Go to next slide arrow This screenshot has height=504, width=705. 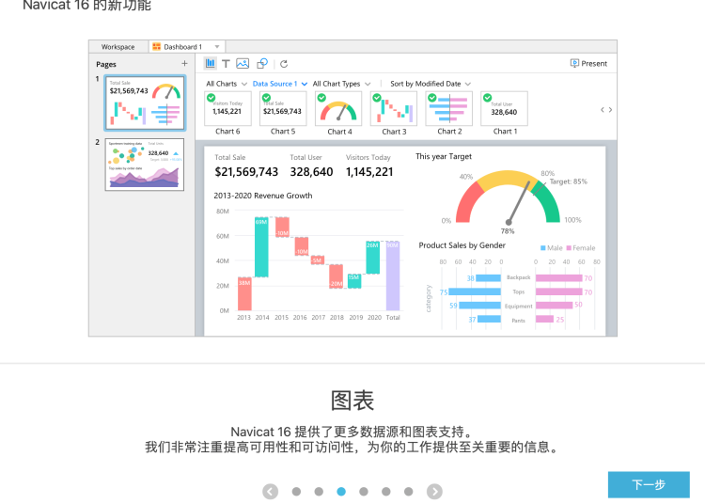[x=434, y=492]
